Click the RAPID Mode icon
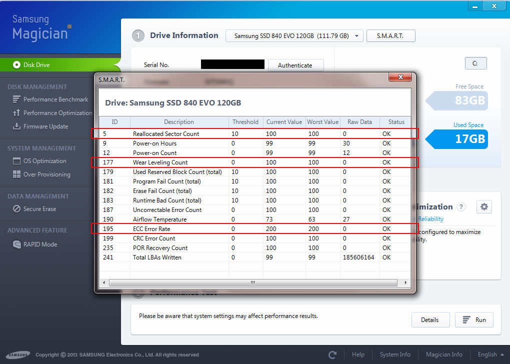The height and width of the screenshot is (364, 510). pyautogui.click(x=16, y=244)
